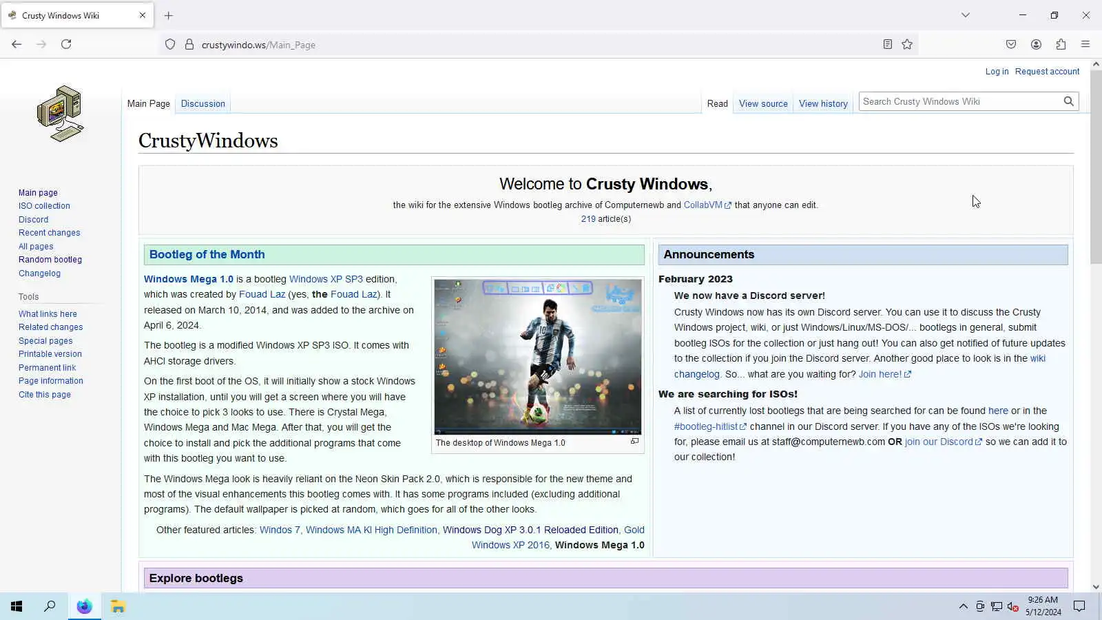Reload the current page
This screenshot has height=620, width=1102.
point(66,44)
